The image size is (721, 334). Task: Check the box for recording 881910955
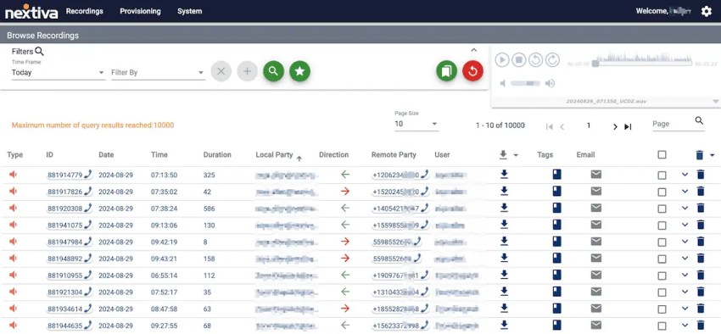coord(662,276)
